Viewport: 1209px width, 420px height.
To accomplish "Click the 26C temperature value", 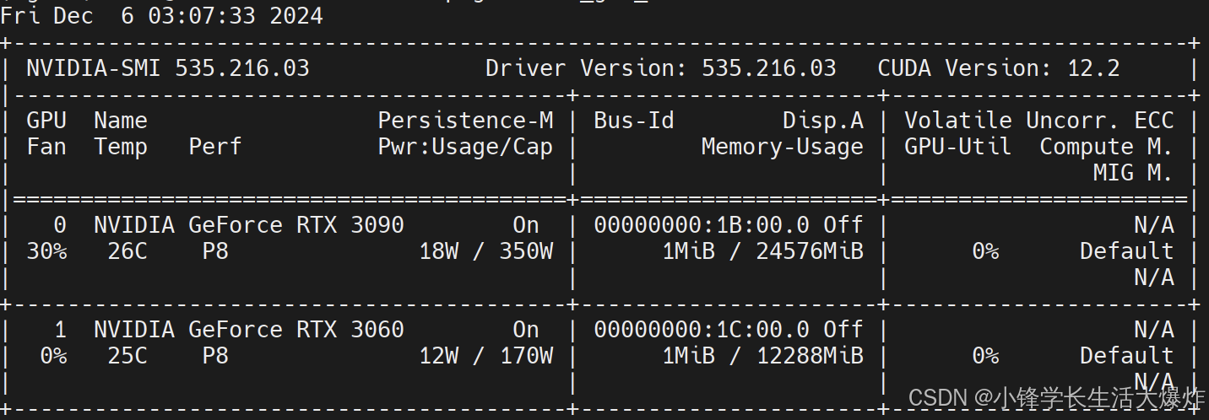I will point(127,251).
